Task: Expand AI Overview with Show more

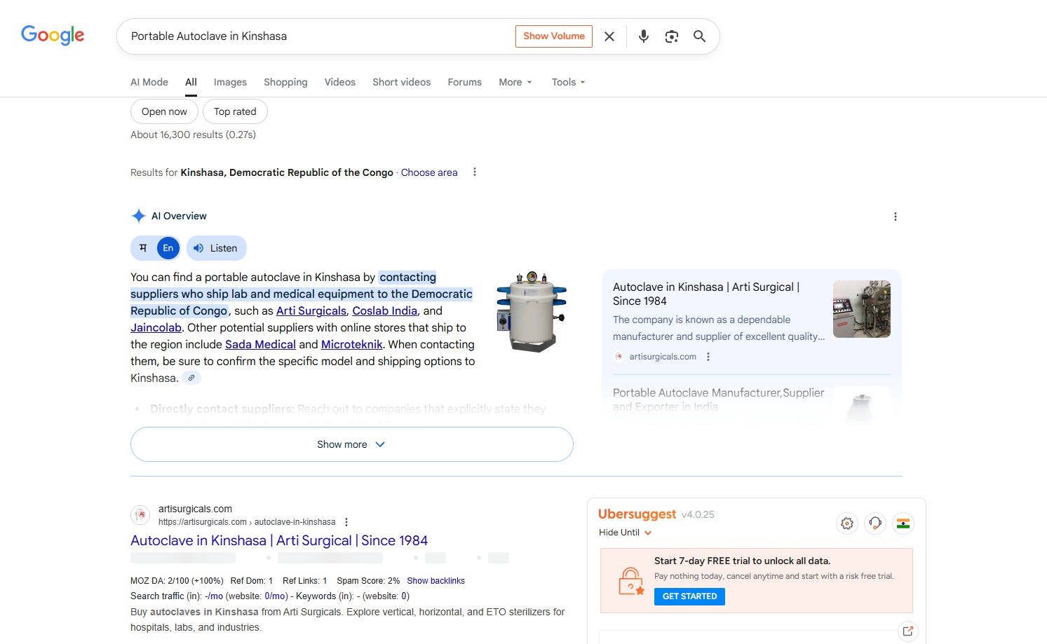Action: (x=352, y=444)
